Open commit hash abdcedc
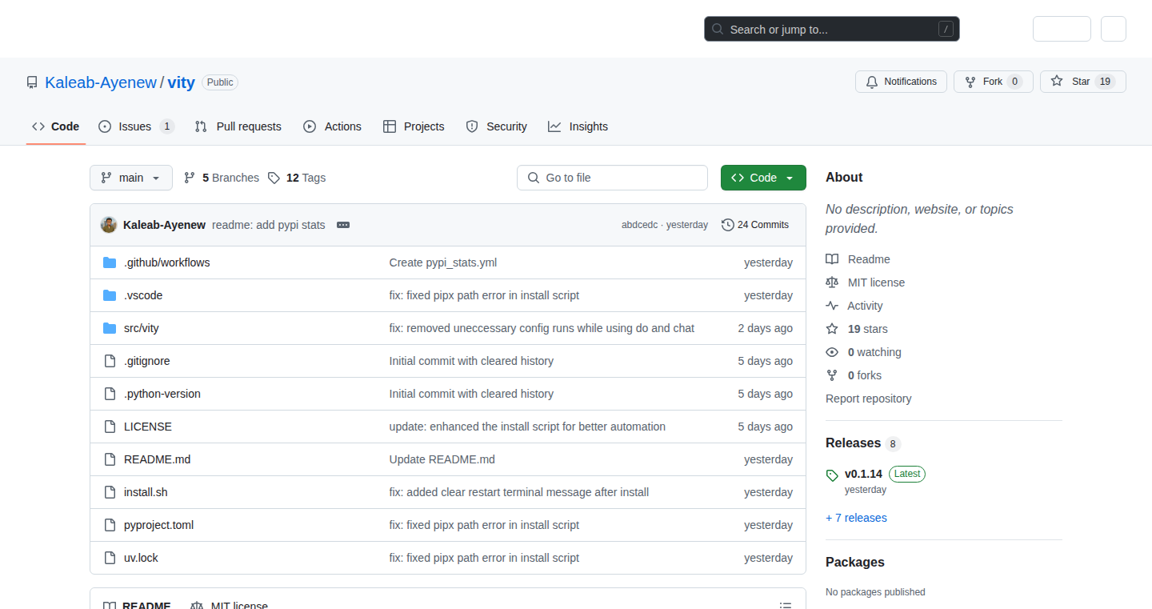This screenshot has height=609, width=1152. pyautogui.click(x=639, y=225)
